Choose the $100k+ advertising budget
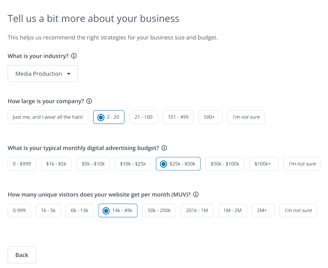The image size is (328, 268). pos(264,164)
